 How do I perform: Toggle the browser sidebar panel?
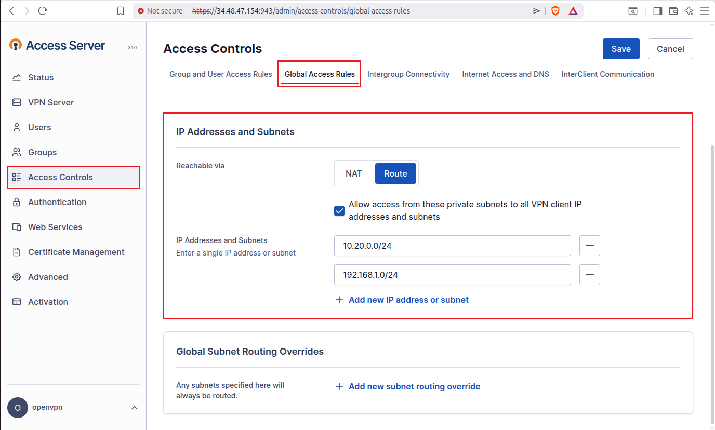[658, 11]
